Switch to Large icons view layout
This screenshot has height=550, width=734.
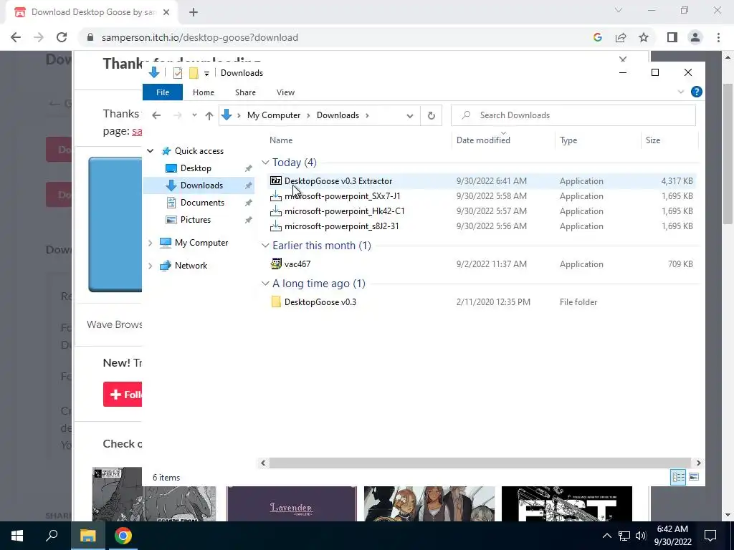(x=694, y=477)
